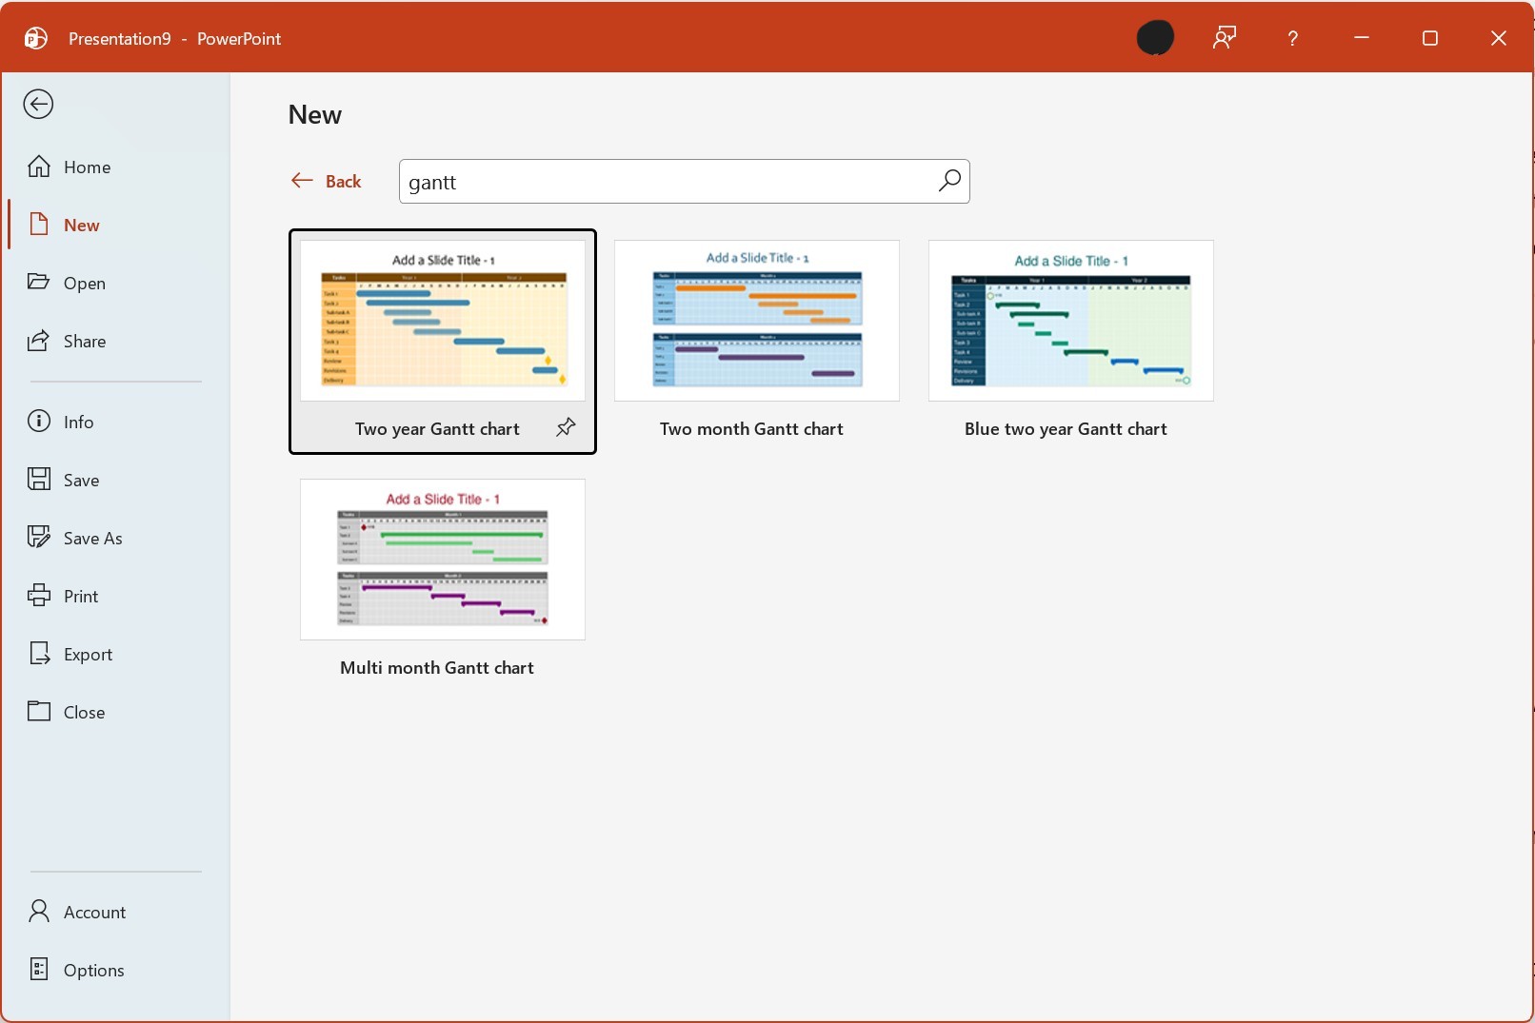Click the Account label
The height and width of the screenshot is (1023, 1535).
click(94, 912)
